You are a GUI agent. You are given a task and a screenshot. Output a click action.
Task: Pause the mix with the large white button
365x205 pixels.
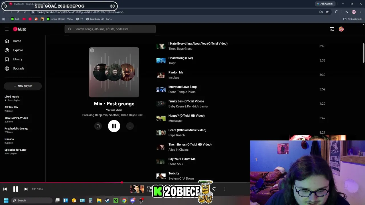coord(114,126)
